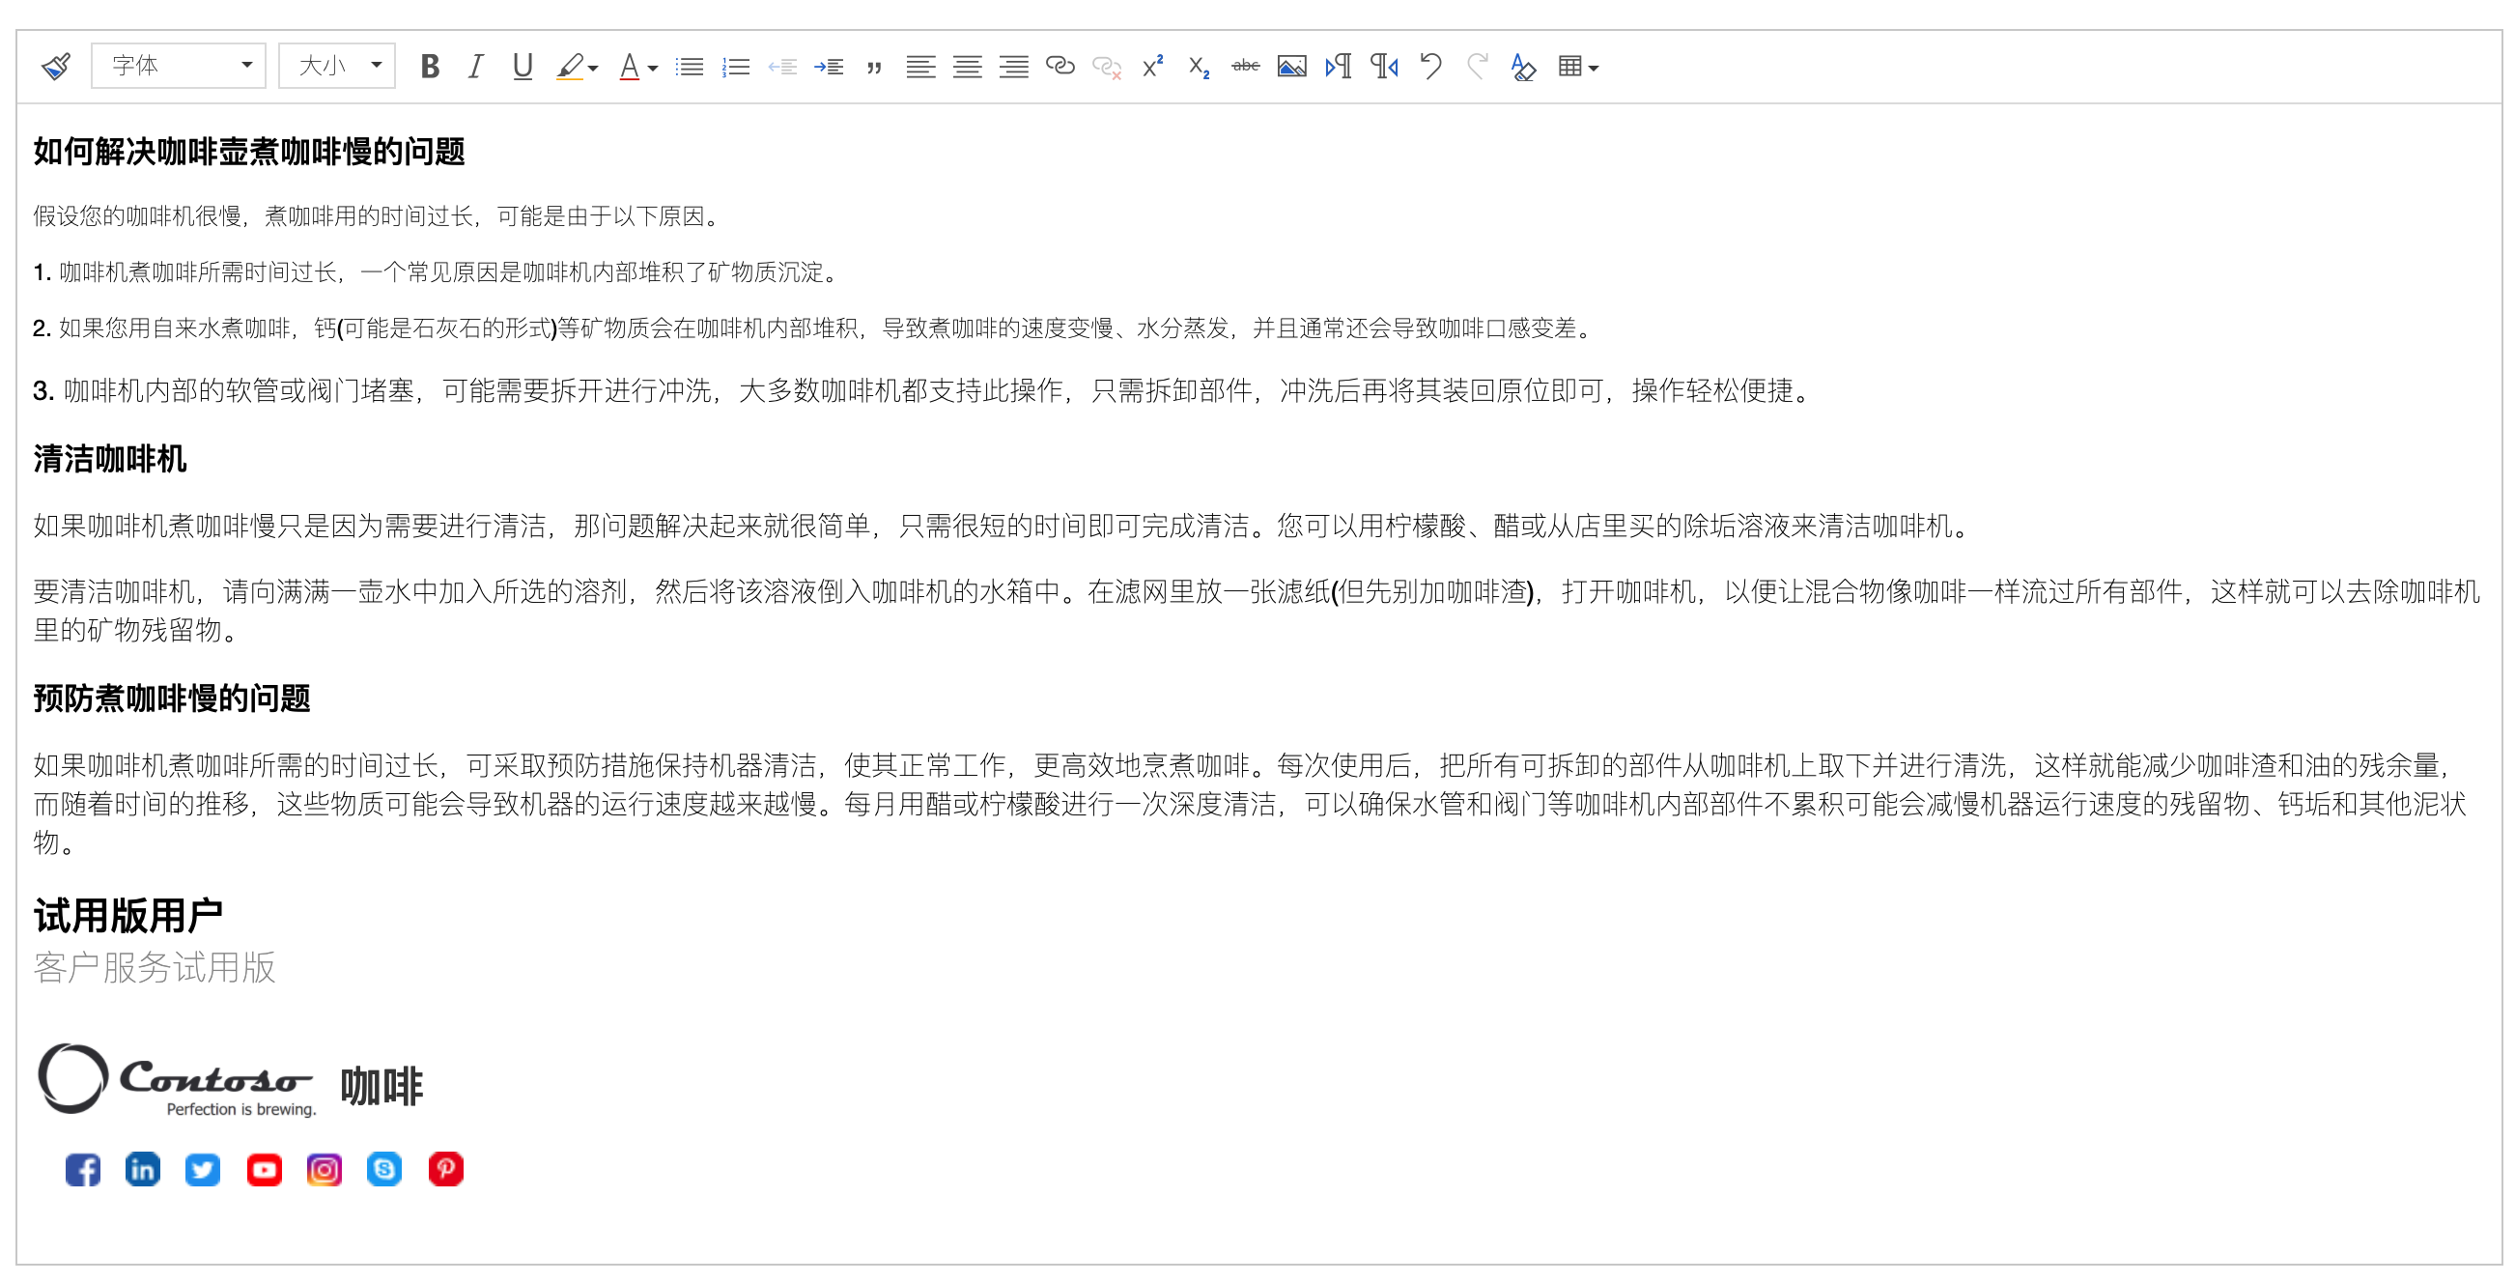2515x1283 pixels.
Task: Click the Contoso logo image
Action: point(177,1081)
